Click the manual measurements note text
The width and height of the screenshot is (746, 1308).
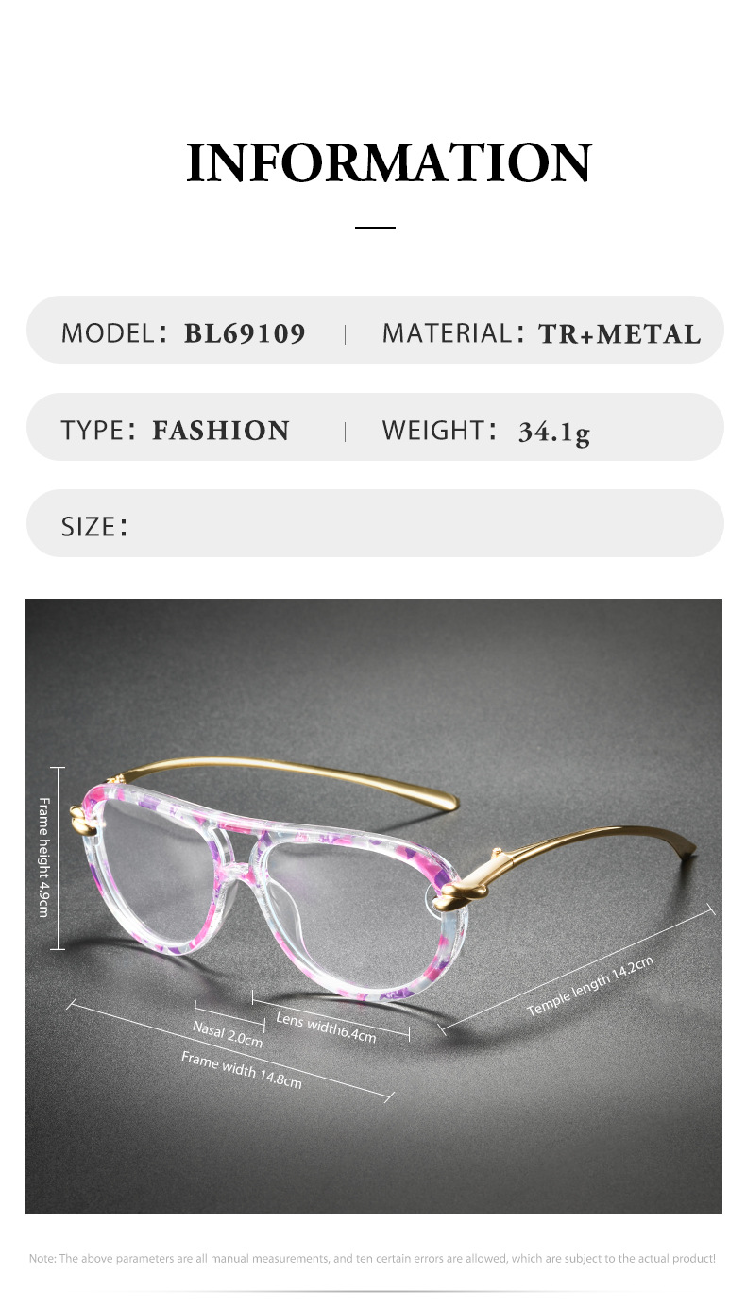pyautogui.click(x=372, y=1258)
